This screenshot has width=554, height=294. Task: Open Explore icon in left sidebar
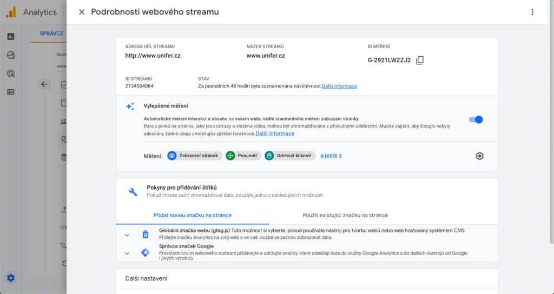coord(11,55)
